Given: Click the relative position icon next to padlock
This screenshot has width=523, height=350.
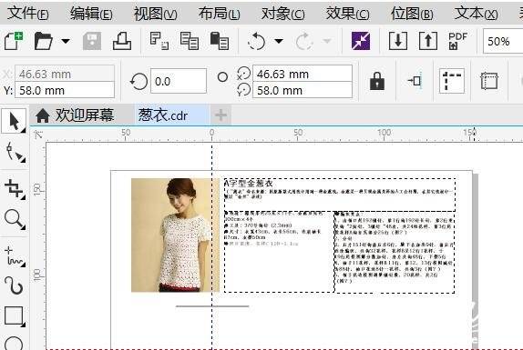Looking at the screenshot, I should pyautogui.click(x=415, y=81).
